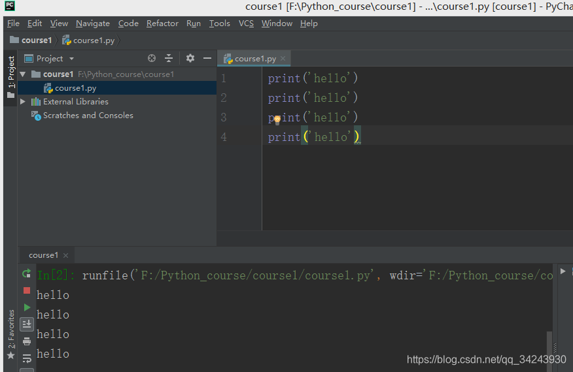Select the course1 console tab

43,255
